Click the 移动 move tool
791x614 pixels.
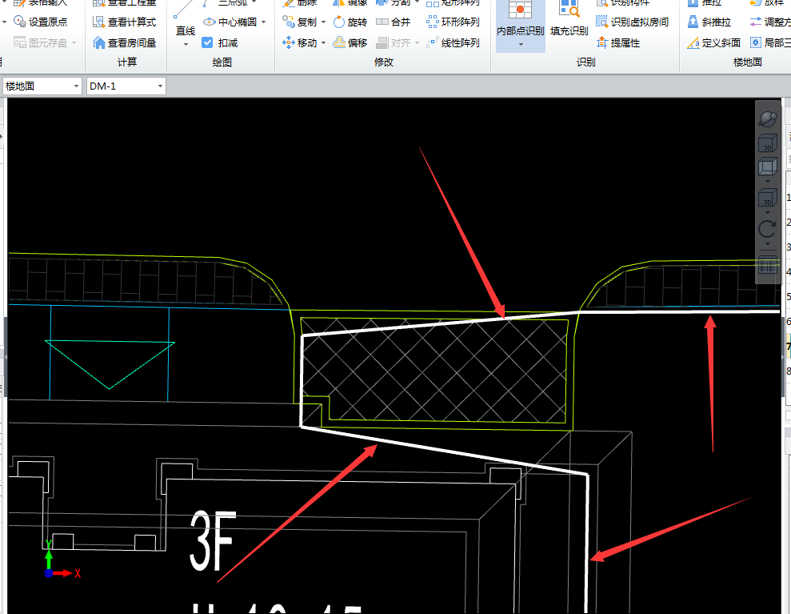[300, 43]
